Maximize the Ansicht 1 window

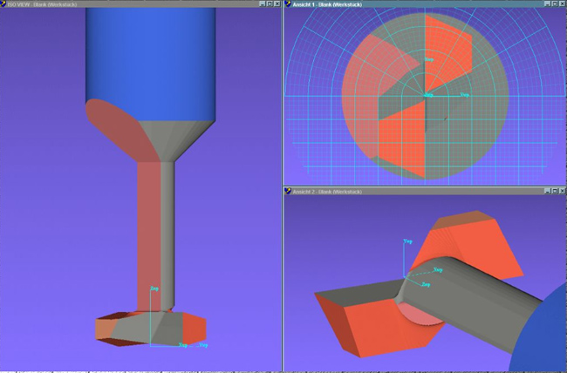click(x=553, y=4)
